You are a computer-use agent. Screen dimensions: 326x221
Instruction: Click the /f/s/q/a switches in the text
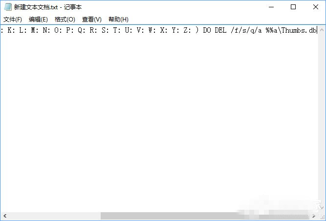[246, 30]
